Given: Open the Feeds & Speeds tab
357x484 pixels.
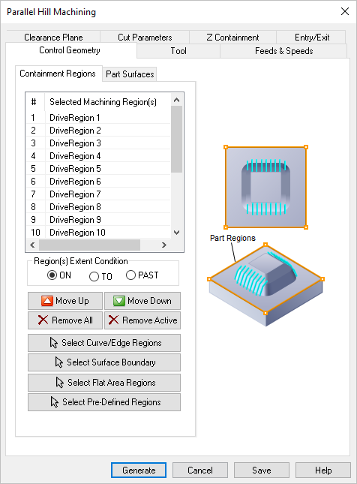Looking at the screenshot, I should (x=283, y=51).
